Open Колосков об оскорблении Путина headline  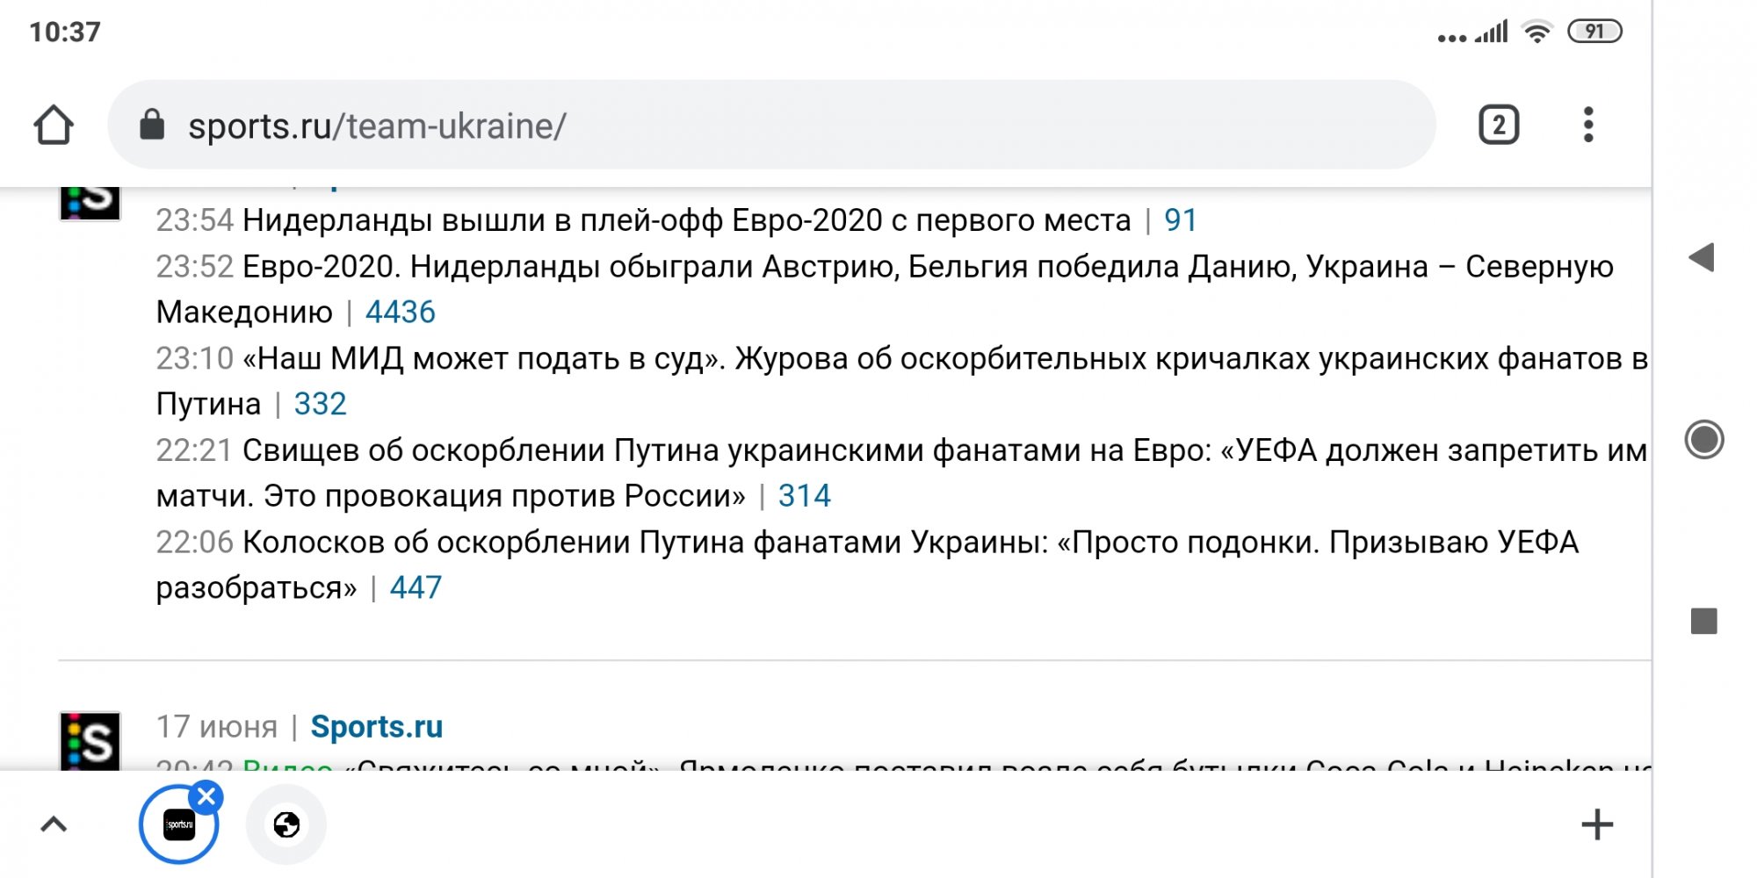[867, 565]
